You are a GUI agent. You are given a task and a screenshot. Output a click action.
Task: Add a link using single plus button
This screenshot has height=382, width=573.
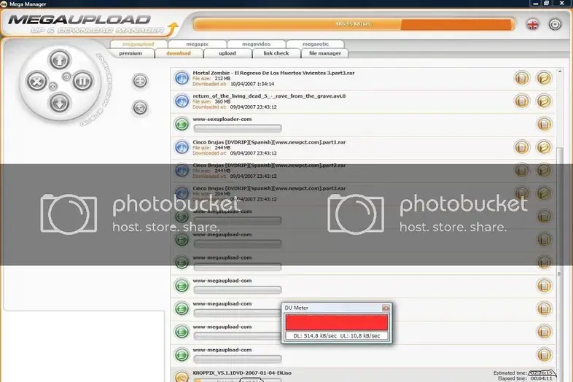tap(140, 81)
